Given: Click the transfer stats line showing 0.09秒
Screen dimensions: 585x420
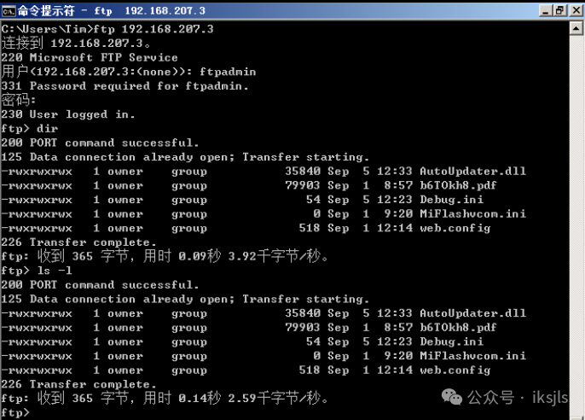Looking at the screenshot, I should click(x=165, y=256).
